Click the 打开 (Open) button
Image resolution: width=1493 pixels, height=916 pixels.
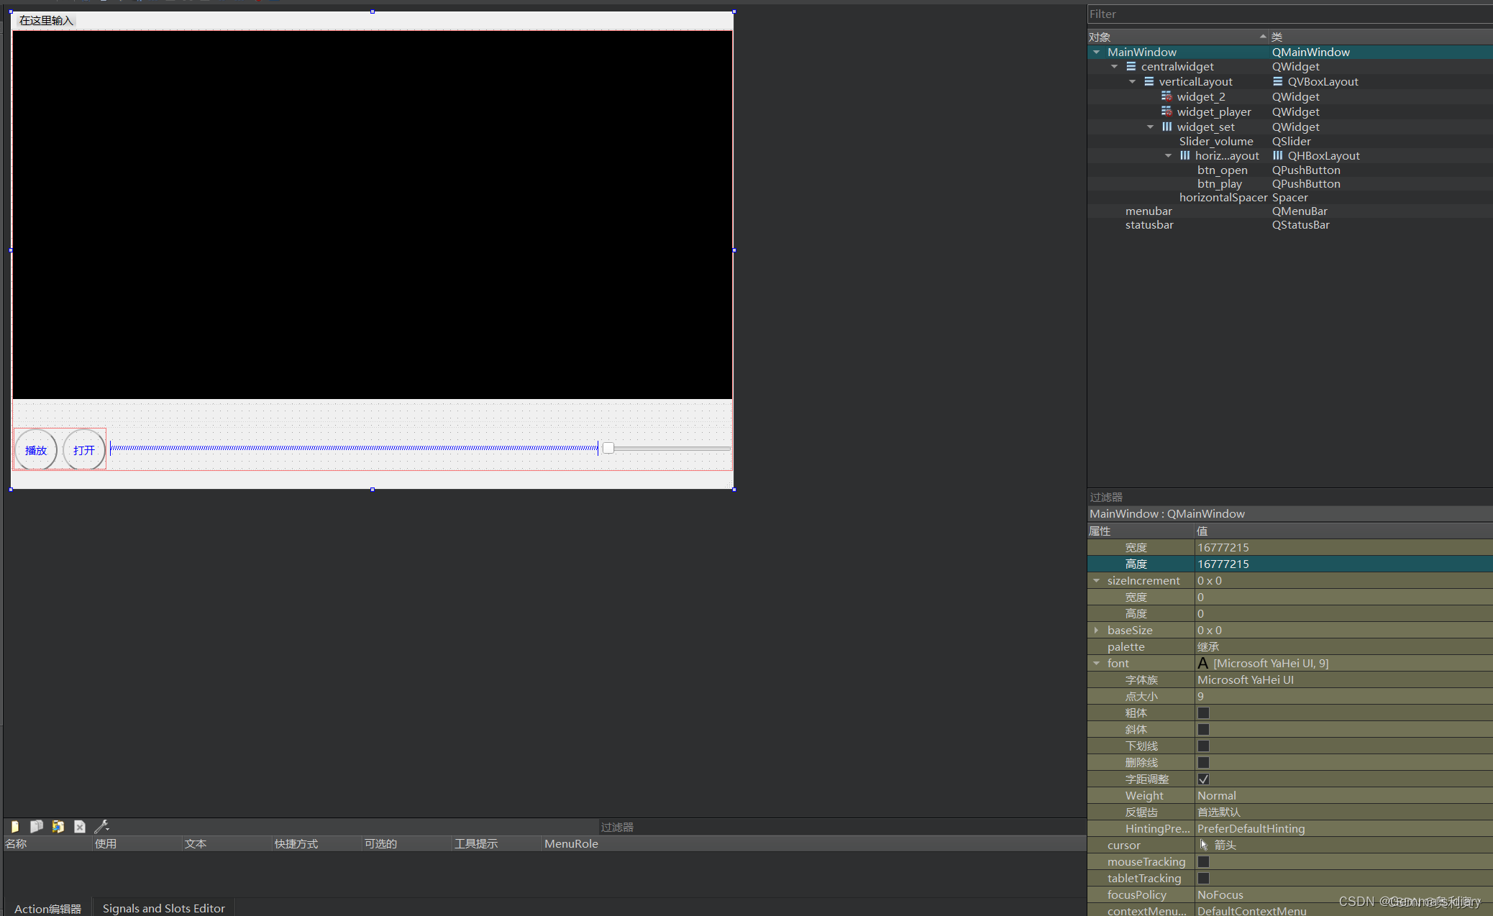(83, 449)
